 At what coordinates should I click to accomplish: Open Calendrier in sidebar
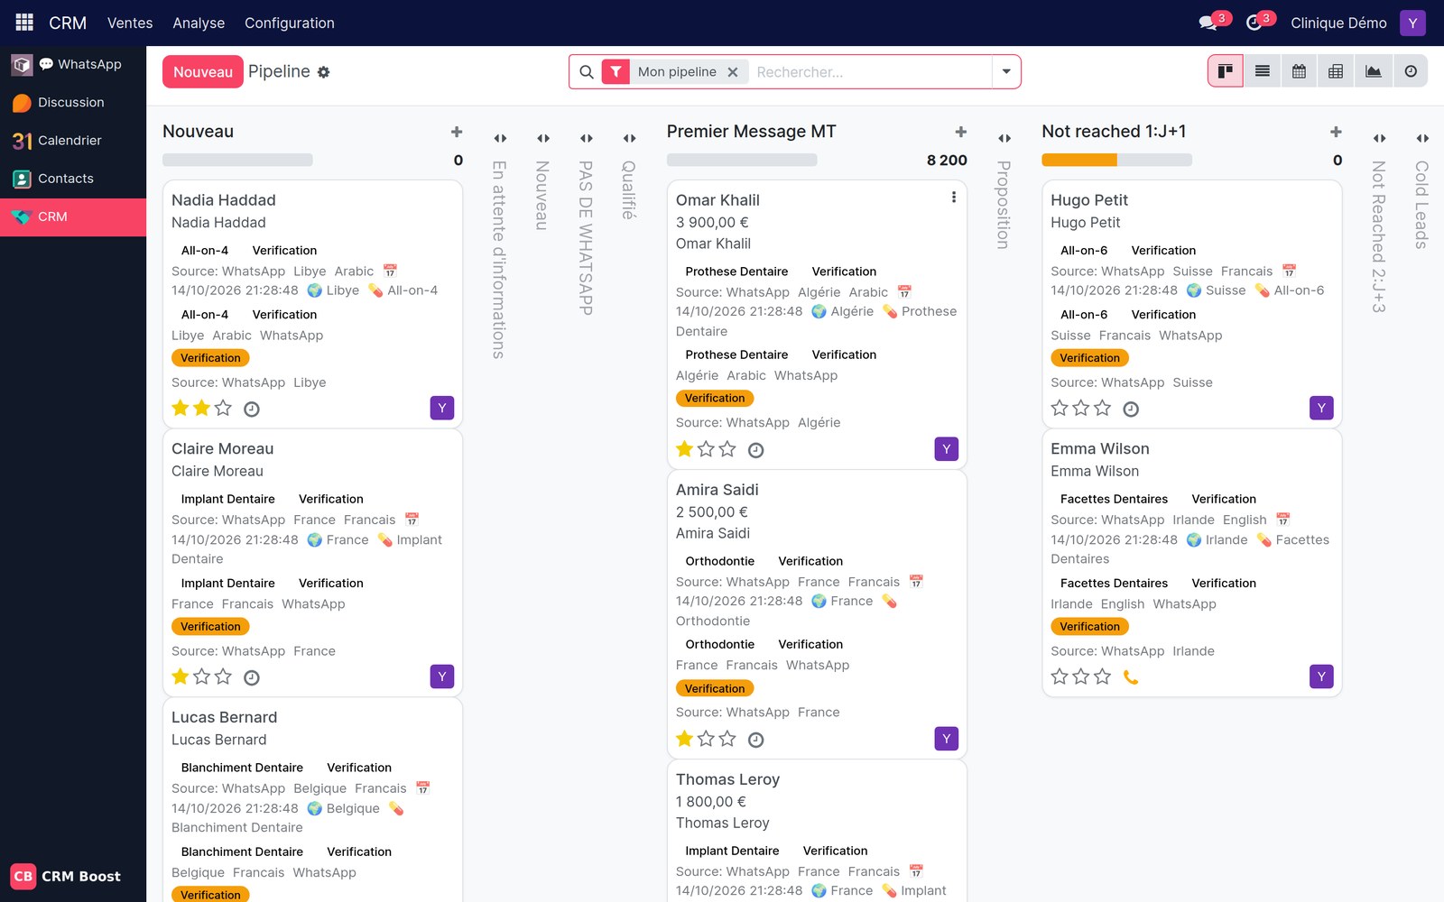pos(73,140)
